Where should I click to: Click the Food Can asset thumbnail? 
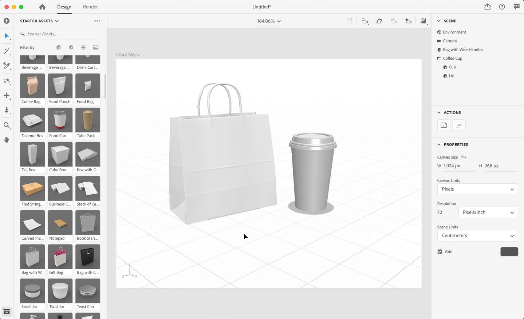click(x=60, y=120)
